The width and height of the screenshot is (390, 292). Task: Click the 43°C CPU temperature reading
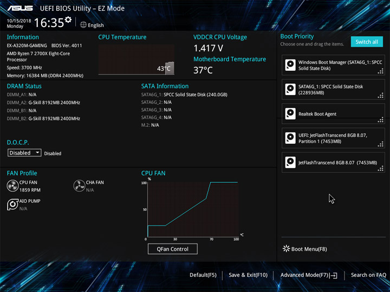pyautogui.click(x=164, y=69)
